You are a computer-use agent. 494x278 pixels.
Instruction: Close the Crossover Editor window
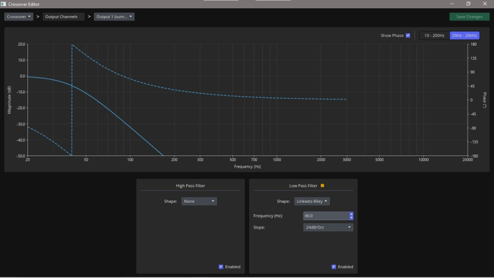[485, 4]
